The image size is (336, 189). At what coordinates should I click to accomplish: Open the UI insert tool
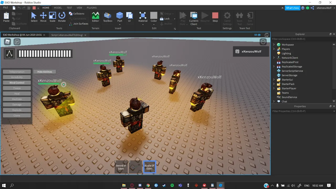pyautogui.click(x=129, y=17)
